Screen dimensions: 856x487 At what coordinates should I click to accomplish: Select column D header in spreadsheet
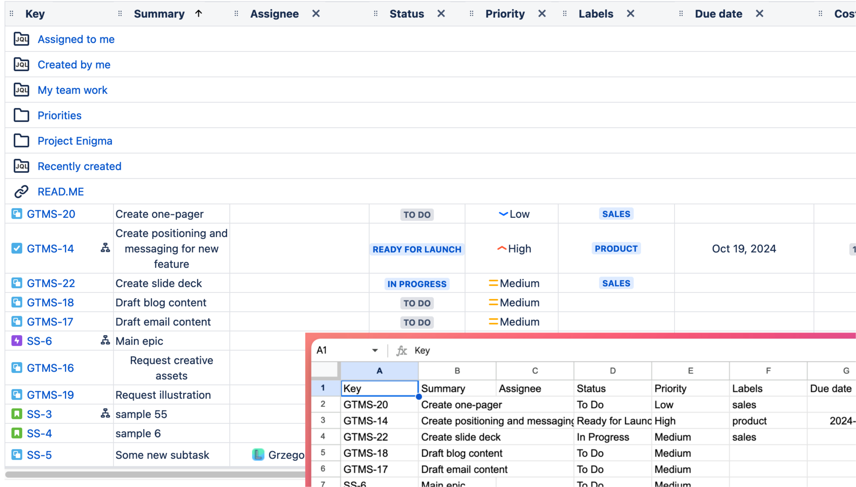[x=612, y=370]
